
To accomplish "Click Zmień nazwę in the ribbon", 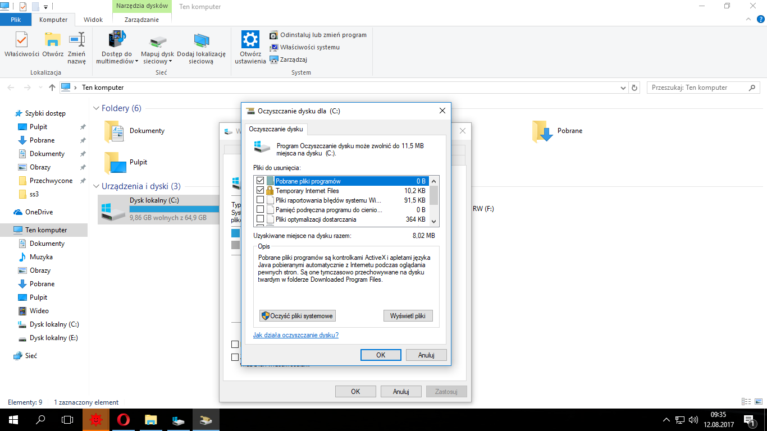I will click(77, 48).
